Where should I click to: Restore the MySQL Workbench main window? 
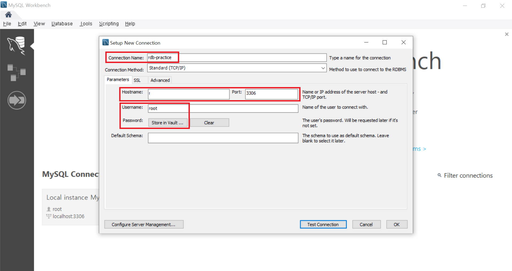[483, 6]
